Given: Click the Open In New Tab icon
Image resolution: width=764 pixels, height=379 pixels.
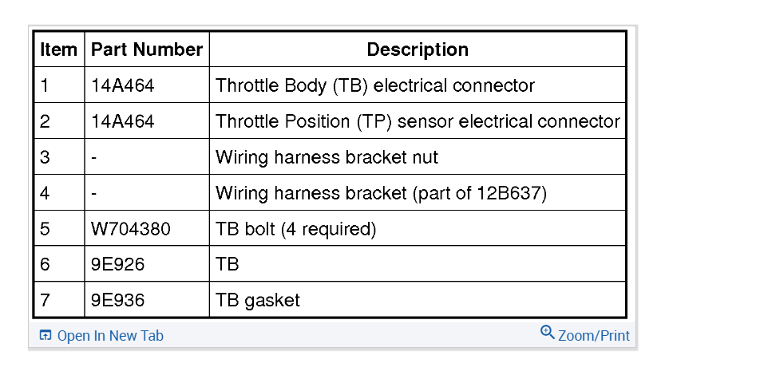Looking at the screenshot, I should click(x=46, y=336).
